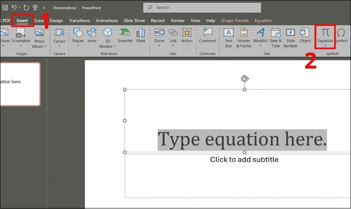The image size is (351, 209).
Task: Switch to the Record tab
Action: pyautogui.click(x=158, y=20)
